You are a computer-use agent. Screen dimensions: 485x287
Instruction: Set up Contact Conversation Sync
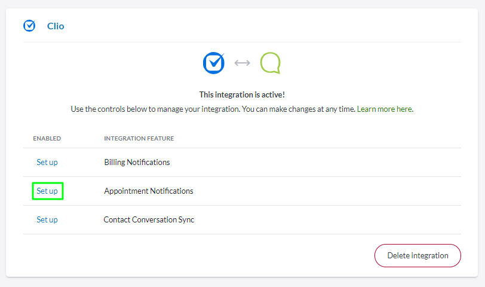[x=47, y=219]
